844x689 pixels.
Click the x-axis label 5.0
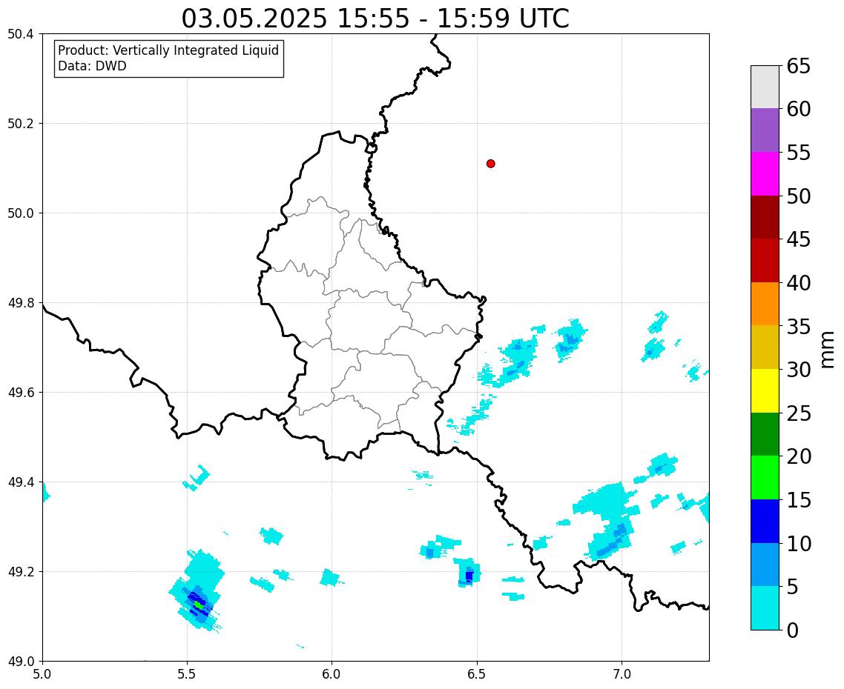tap(42, 674)
